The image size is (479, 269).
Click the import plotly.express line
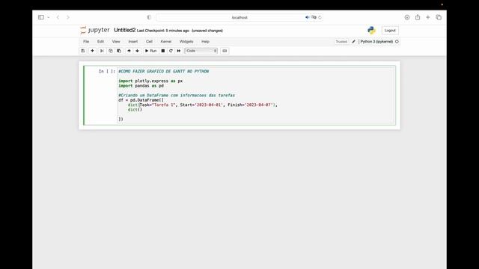[150, 81]
